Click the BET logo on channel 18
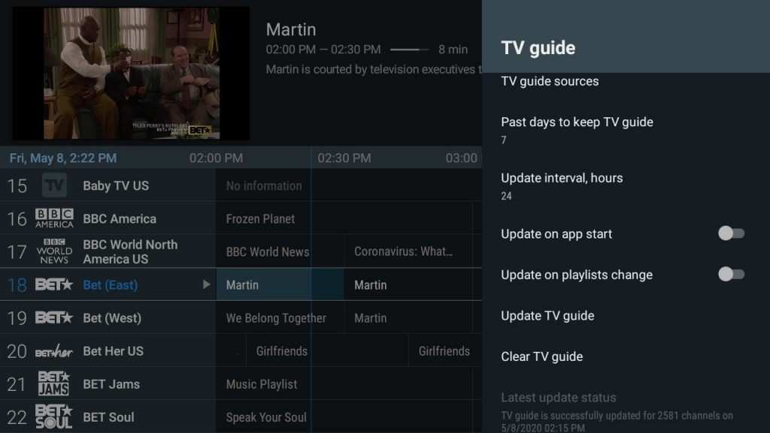Screen dimensions: 770x433 pos(54,284)
